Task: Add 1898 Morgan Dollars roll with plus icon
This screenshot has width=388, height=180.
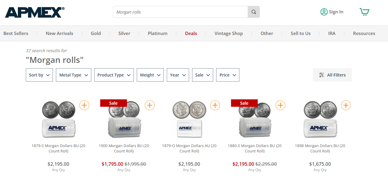Action: pyautogui.click(x=346, y=105)
